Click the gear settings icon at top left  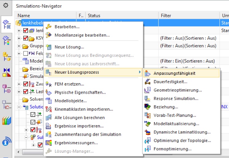(6, 6)
